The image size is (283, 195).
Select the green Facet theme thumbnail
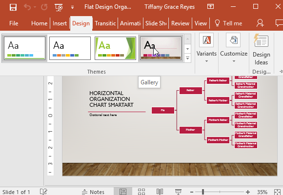pyautogui.click(x=115, y=48)
